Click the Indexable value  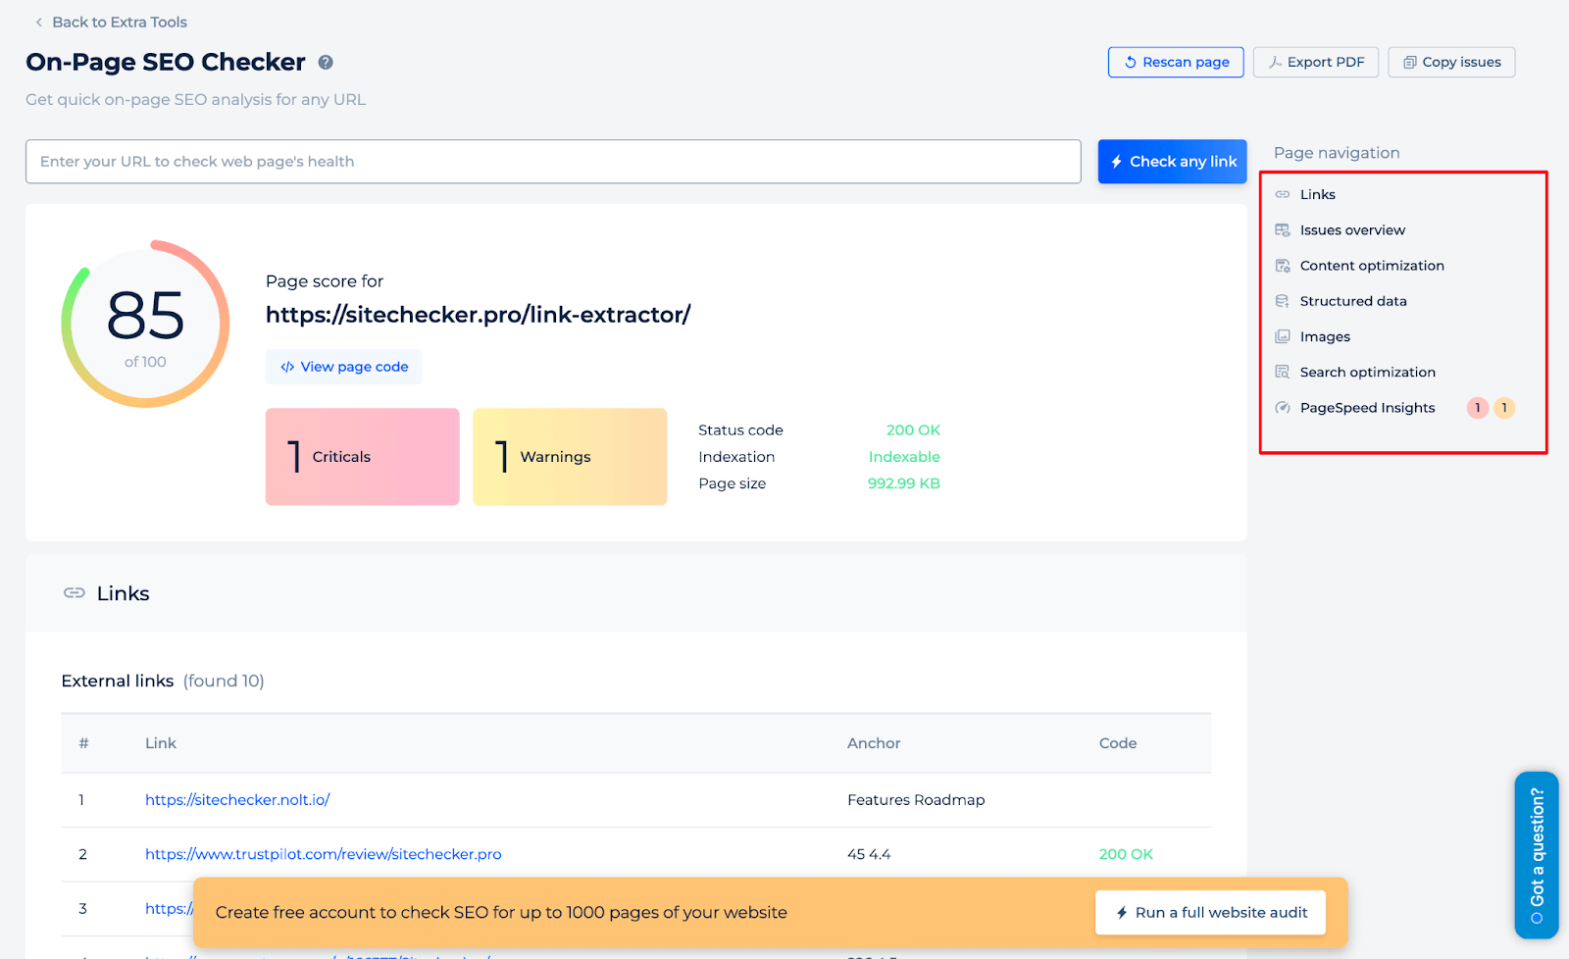904,457
